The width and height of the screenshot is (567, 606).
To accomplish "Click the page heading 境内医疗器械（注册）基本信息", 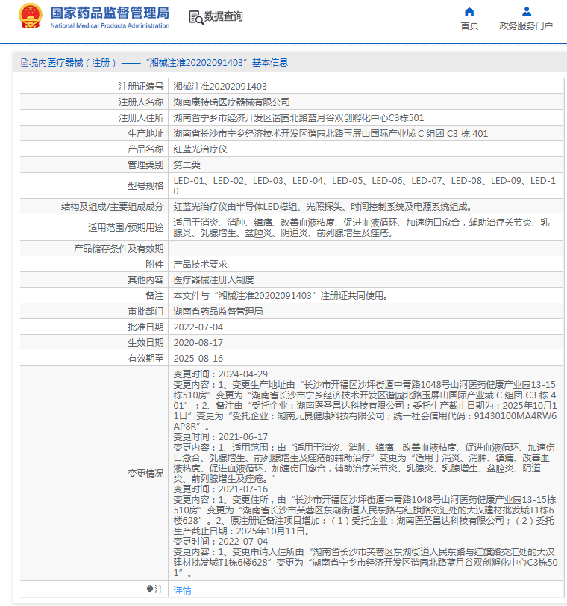I will pyautogui.click(x=159, y=63).
